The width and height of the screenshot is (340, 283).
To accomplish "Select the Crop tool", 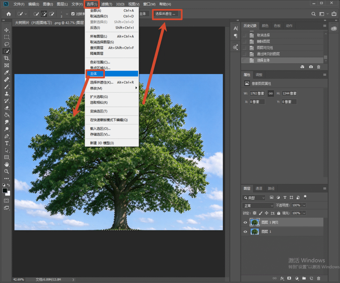I will pyautogui.click(x=7, y=58).
